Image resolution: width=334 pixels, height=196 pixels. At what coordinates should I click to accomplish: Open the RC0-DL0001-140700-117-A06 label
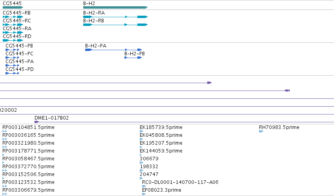click(180, 182)
